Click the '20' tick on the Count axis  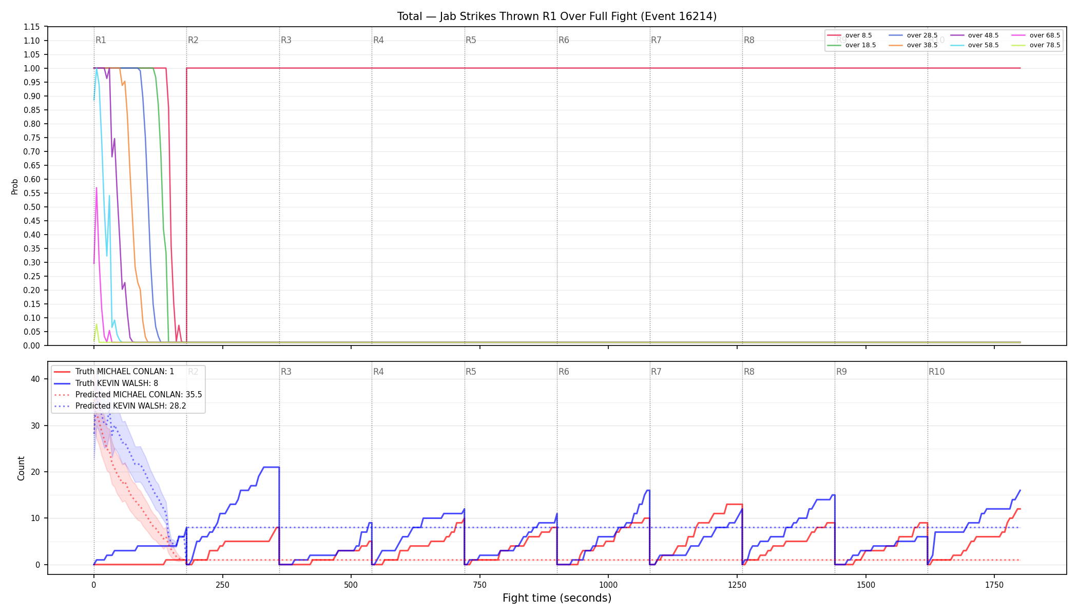pyautogui.click(x=35, y=472)
